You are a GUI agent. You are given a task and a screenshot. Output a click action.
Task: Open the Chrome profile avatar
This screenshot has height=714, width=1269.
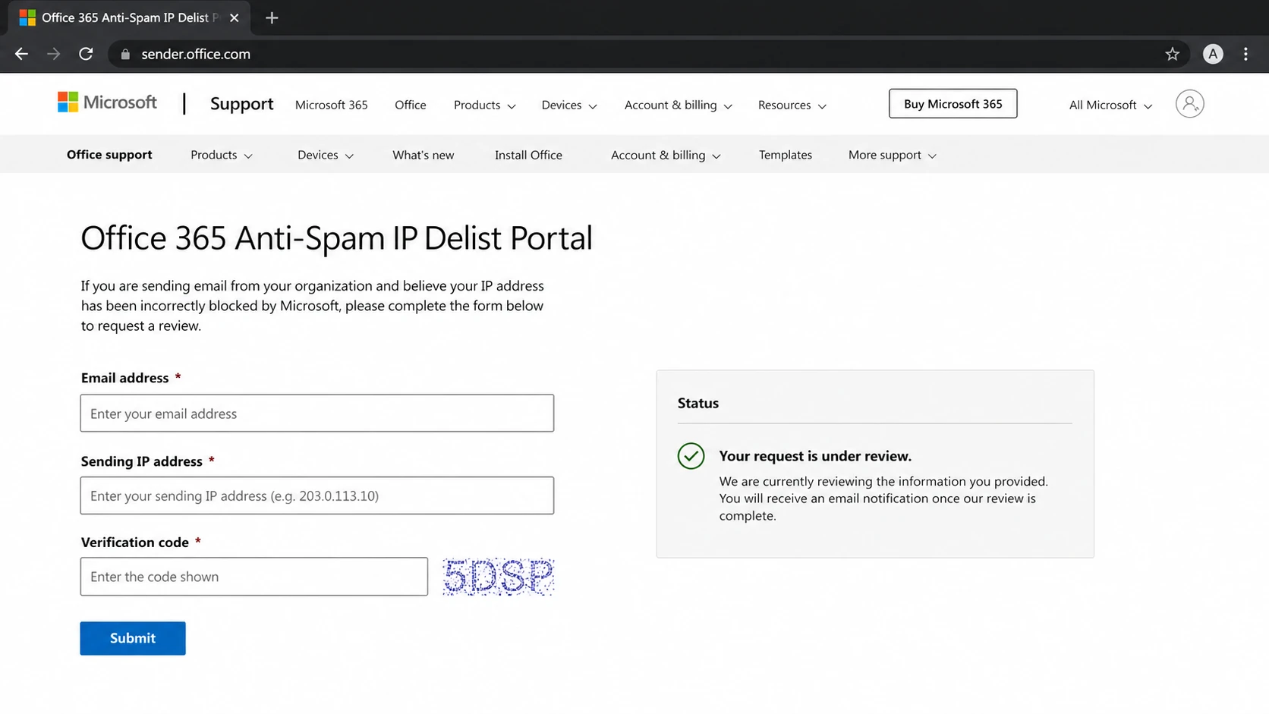coord(1213,54)
